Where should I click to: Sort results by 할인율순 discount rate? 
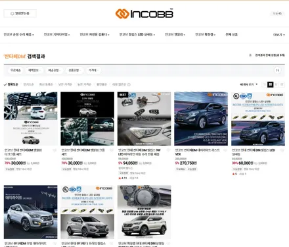(x=102, y=84)
